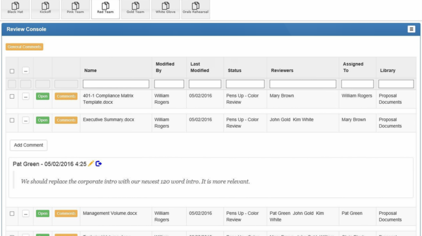422x236 pixels.
Task: Open the Black Hat review tab
Action: pyautogui.click(x=16, y=9)
